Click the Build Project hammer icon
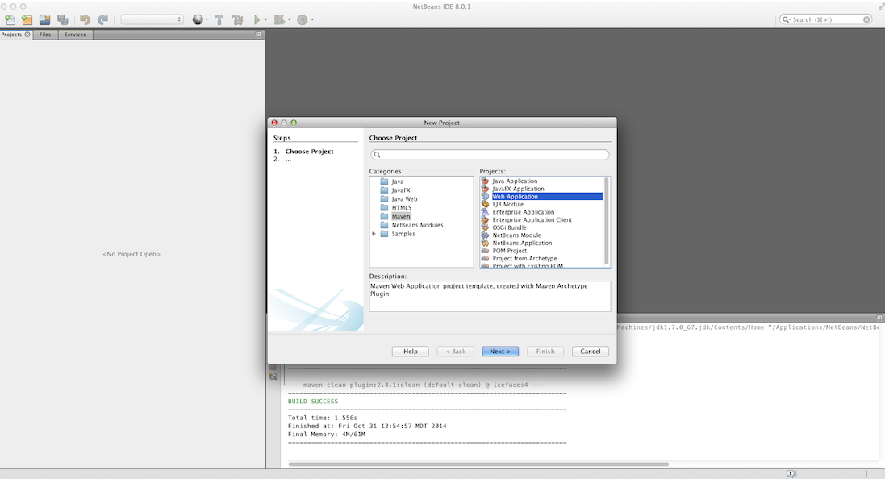The image size is (885, 479). pyautogui.click(x=219, y=19)
